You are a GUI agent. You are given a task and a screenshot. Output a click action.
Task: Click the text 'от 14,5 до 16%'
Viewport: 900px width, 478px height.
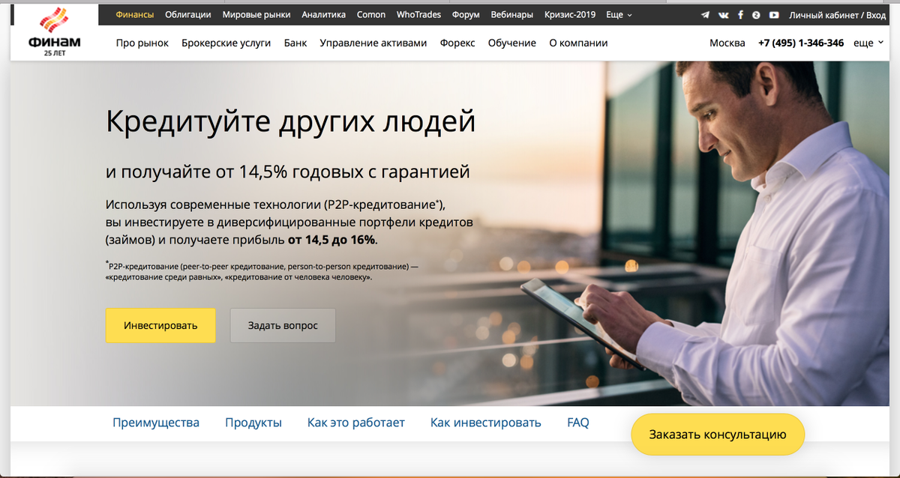pos(331,240)
